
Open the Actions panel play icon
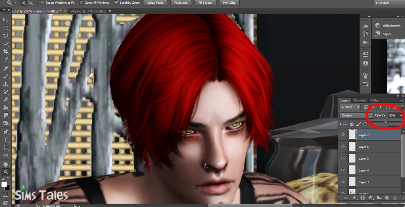(x=366, y=42)
